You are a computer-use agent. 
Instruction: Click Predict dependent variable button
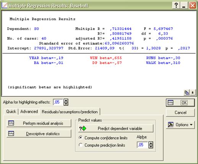point(116,129)
